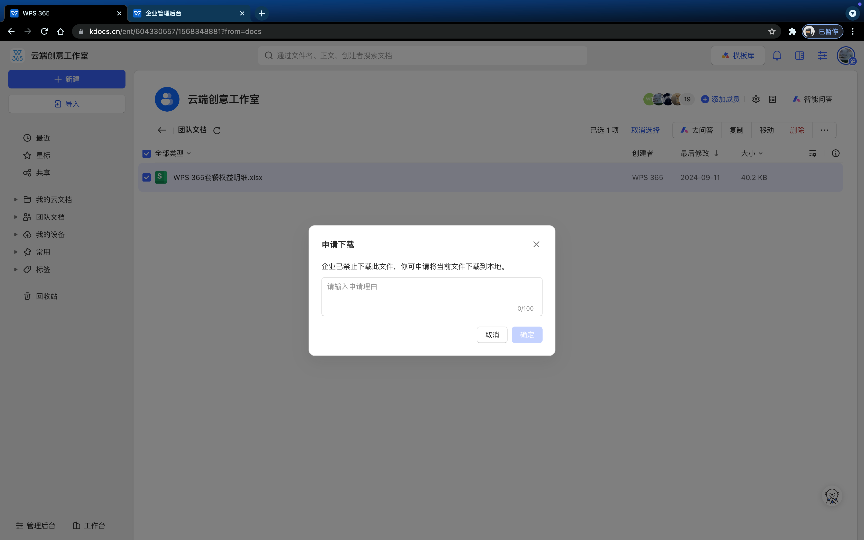
Task: Open the file WPS 365套餐权益明细.xlsx
Action: click(x=218, y=177)
